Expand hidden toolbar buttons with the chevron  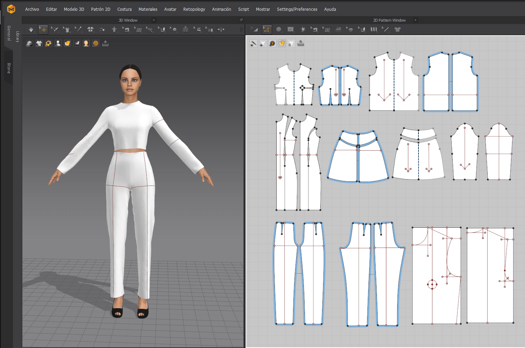[x=241, y=29]
